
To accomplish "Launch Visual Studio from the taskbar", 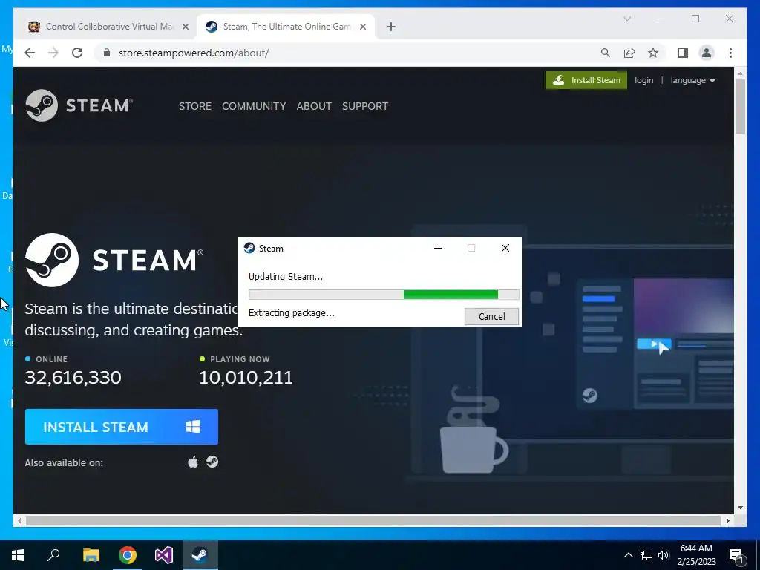I will [164, 555].
